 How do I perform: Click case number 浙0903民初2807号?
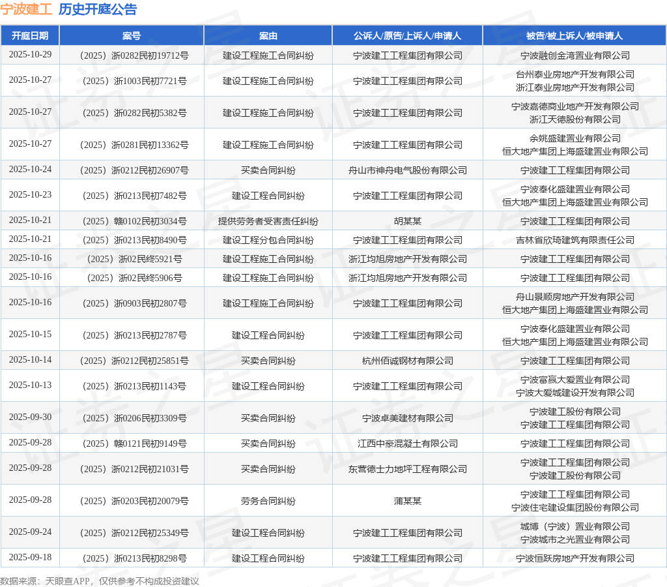pyautogui.click(x=134, y=303)
